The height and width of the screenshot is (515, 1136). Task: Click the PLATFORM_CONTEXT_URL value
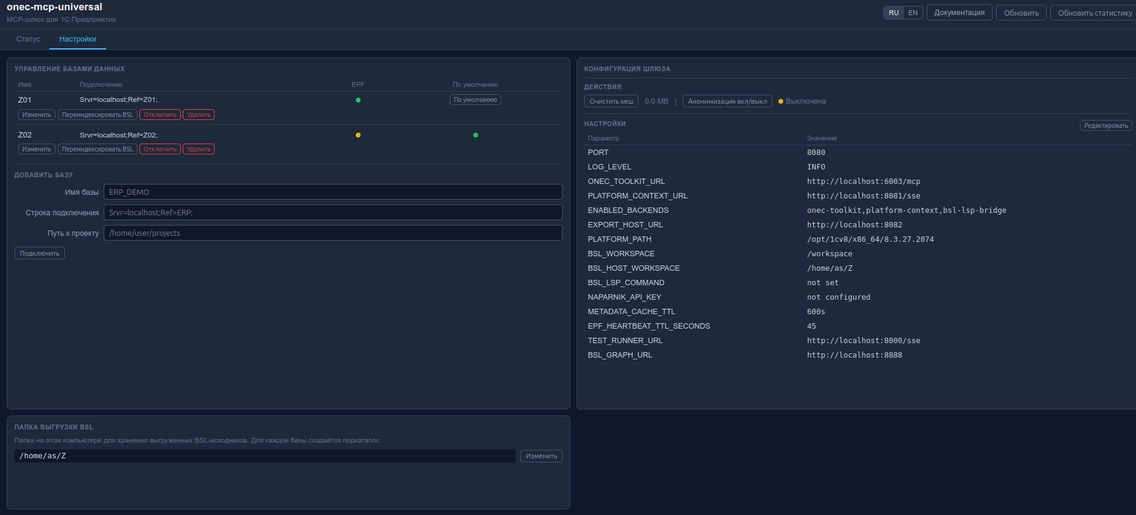tap(863, 196)
